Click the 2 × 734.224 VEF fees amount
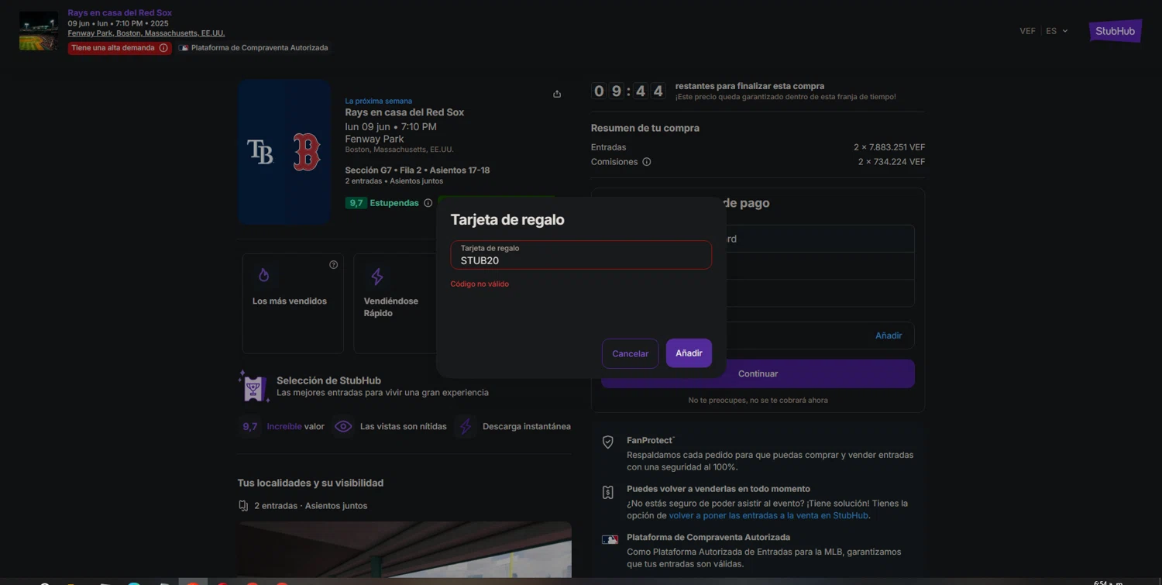The image size is (1162, 585). pyautogui.click(x=892, y=162)
